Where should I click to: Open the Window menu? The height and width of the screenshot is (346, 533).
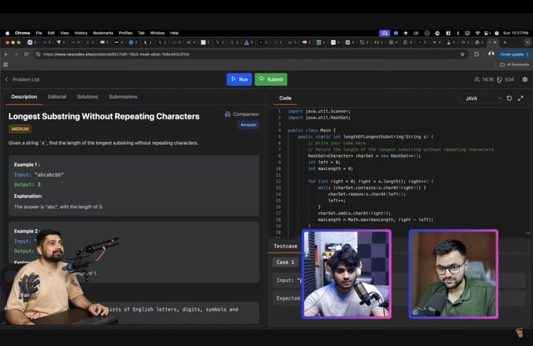[x=157, y=33]
